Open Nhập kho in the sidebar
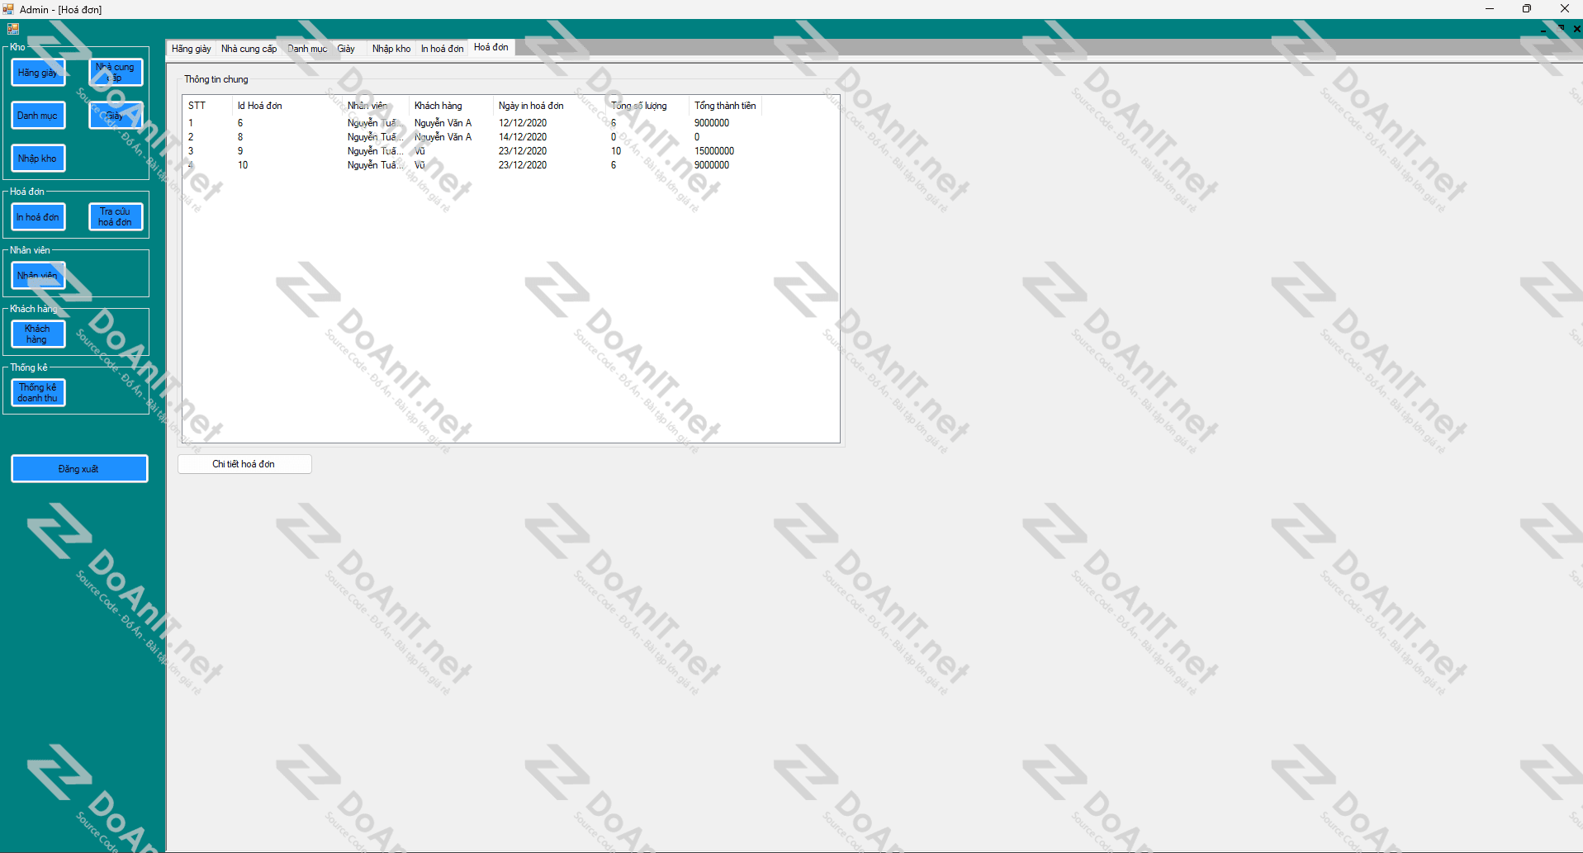 pyautogui.click(x=38, y=159)
